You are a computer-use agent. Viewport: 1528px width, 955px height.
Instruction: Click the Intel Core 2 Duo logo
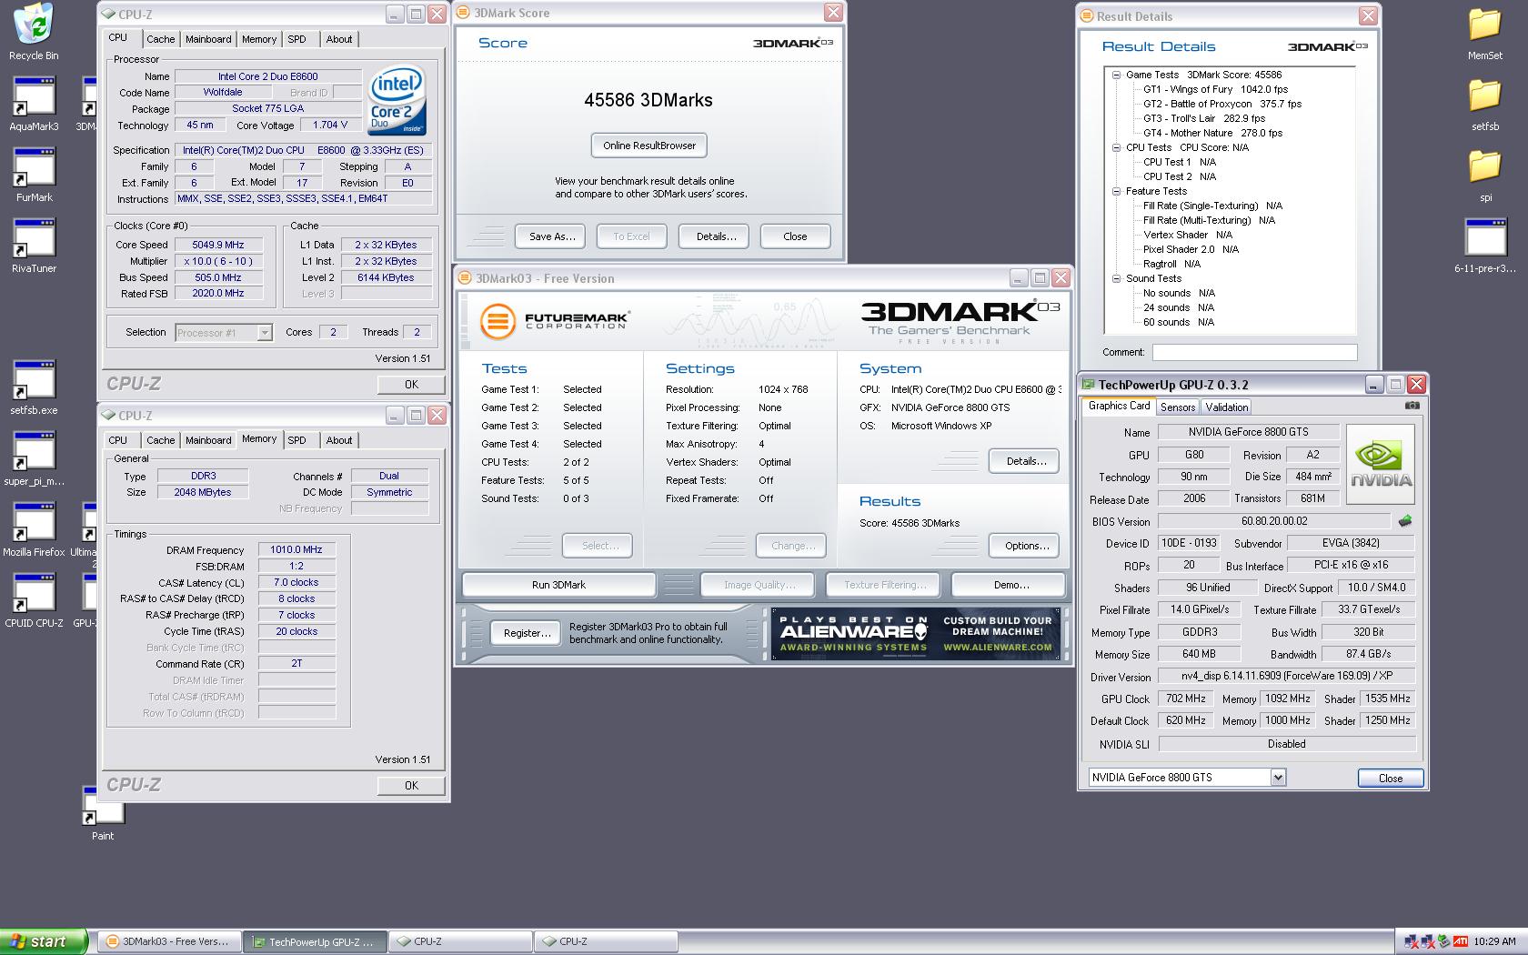click(397, 100)
